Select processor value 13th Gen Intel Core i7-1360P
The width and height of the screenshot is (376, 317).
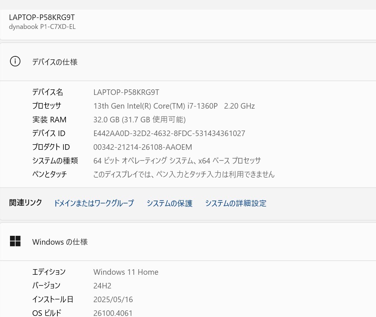pos(174,106)
